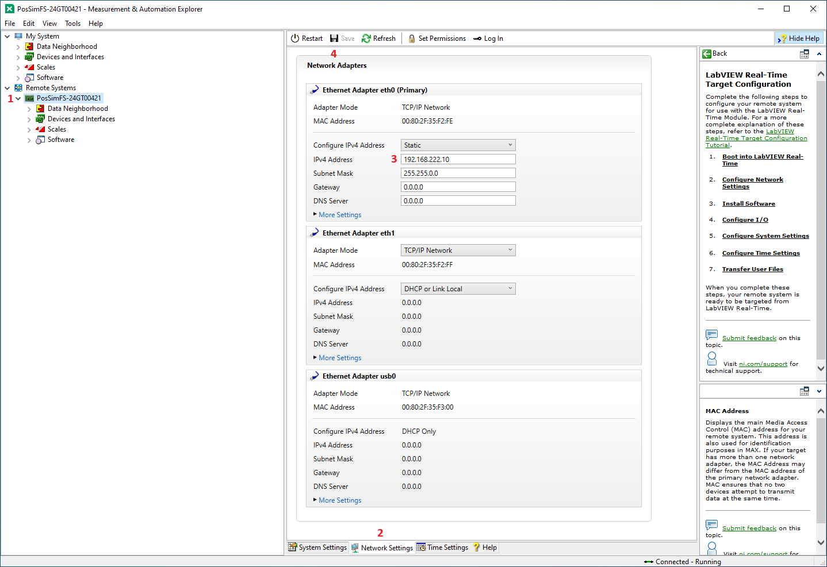Open Configure Network Settings help link
This screenshot has height=567, width=827.
(x=752, y=183)
